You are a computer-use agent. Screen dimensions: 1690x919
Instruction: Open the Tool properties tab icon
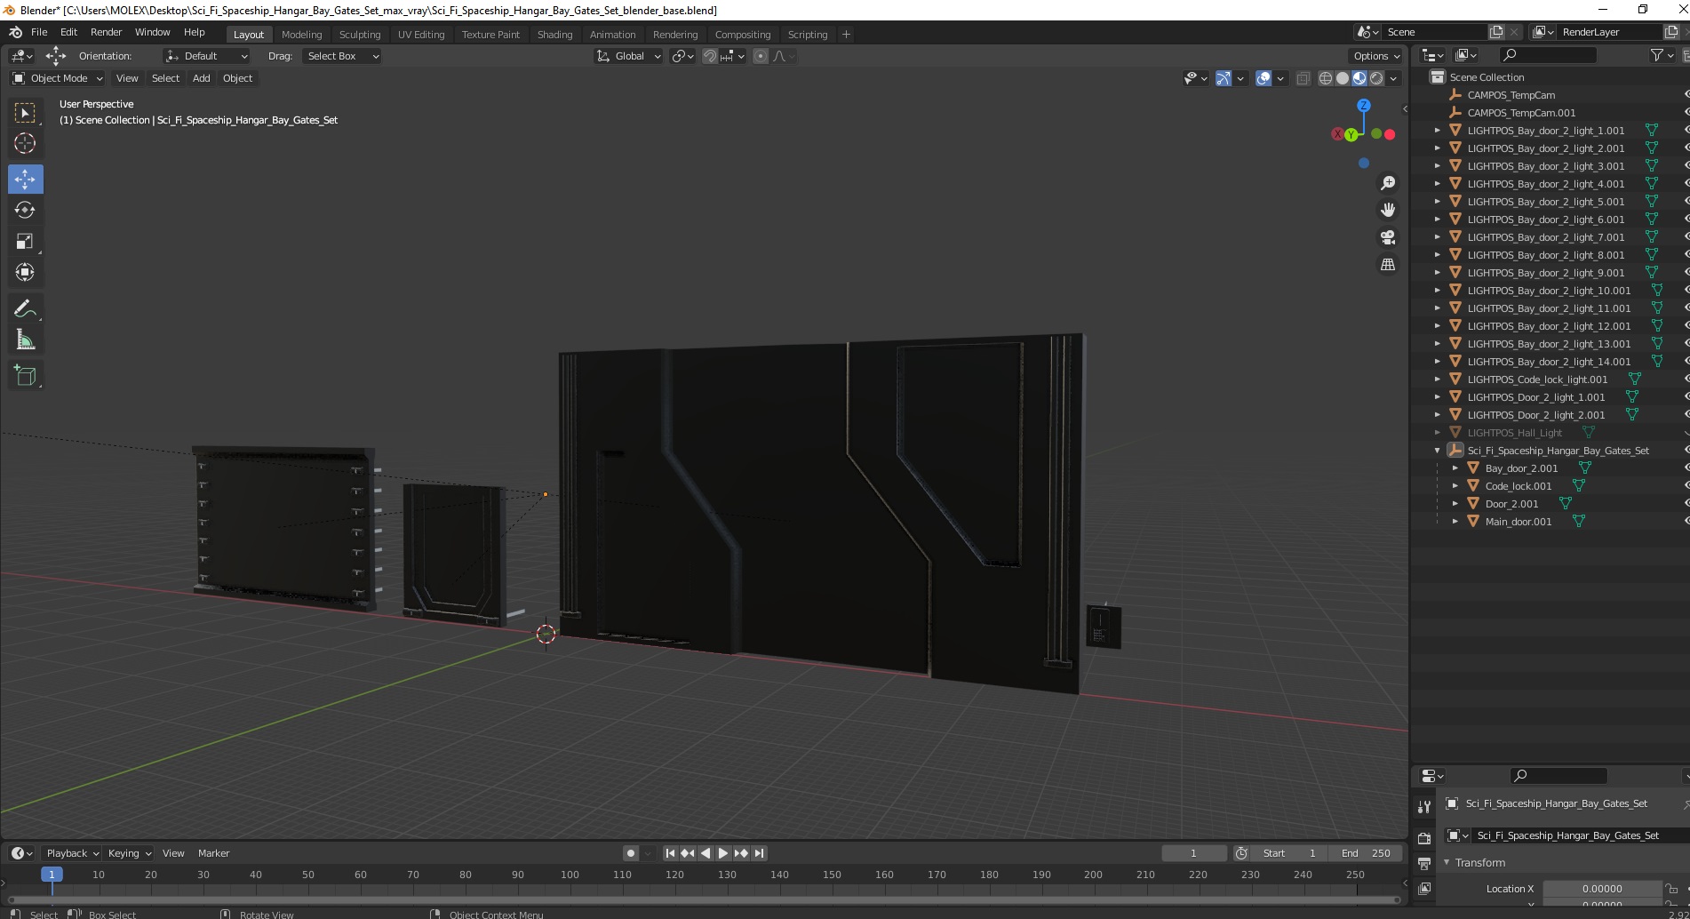click(1424, 807)
